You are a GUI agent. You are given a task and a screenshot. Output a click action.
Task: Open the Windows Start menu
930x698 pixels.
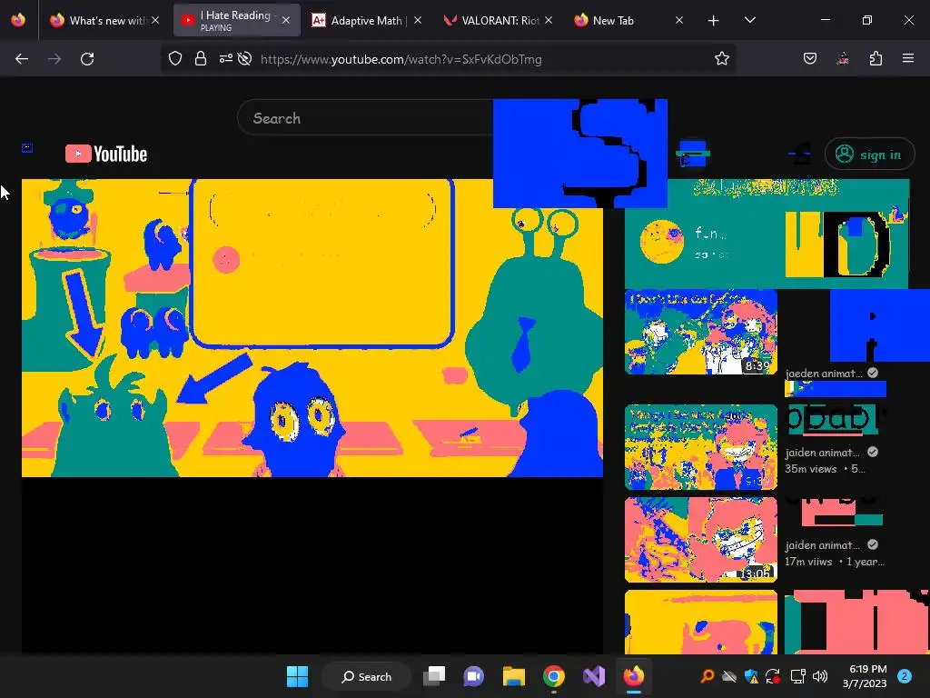[297, 676]
